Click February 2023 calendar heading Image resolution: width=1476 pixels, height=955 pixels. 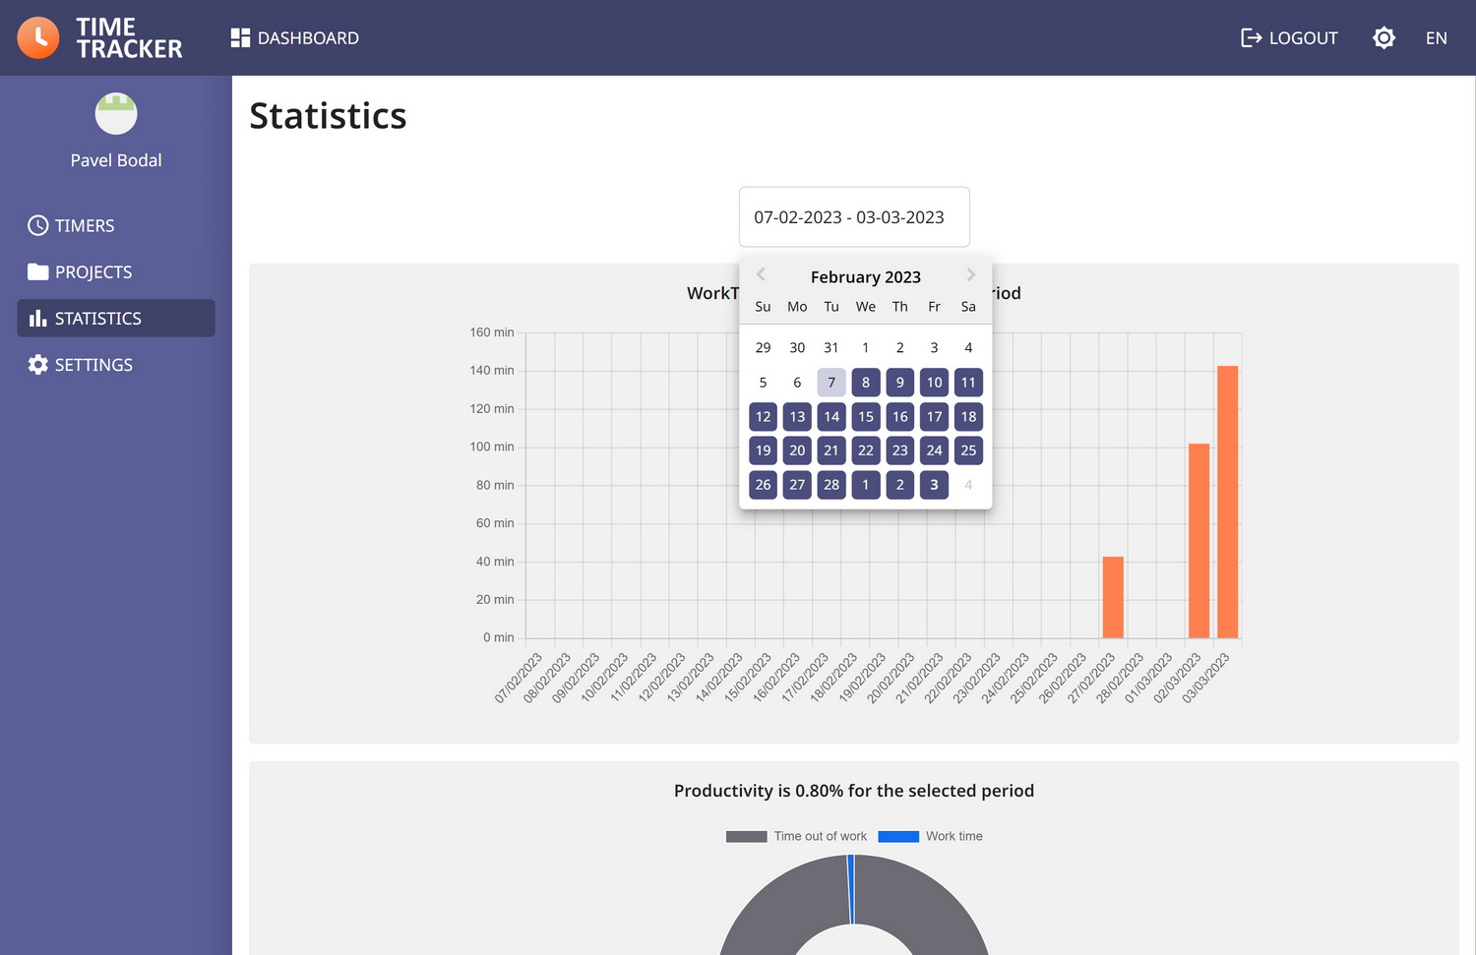point(866,276)
